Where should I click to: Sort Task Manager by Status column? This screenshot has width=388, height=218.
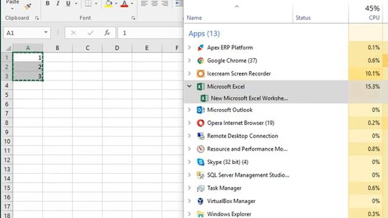click(303, 18)
